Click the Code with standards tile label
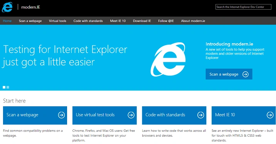Image resolution: width=276 pixels, height=144 pixels. pyautogui.click(x=165, y=115)
